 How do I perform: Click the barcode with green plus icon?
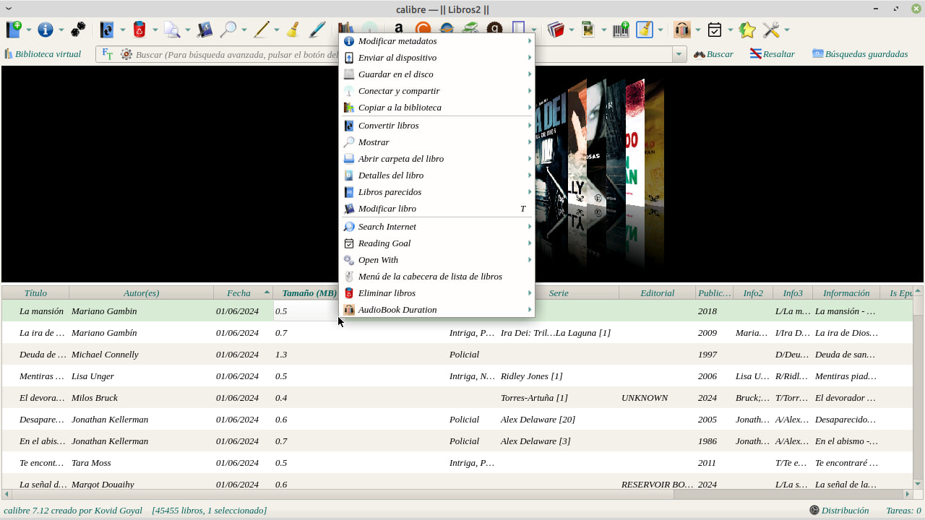(x=621, y=30)
